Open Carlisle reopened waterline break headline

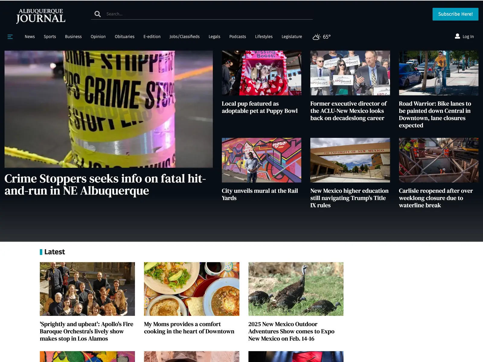pyautogui.click(x=436, y=198)
